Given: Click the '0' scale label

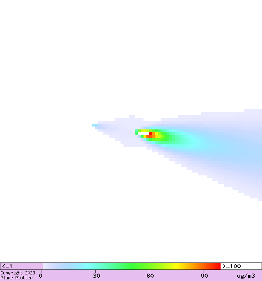Looking at the screenshot, I should (41, 276).
